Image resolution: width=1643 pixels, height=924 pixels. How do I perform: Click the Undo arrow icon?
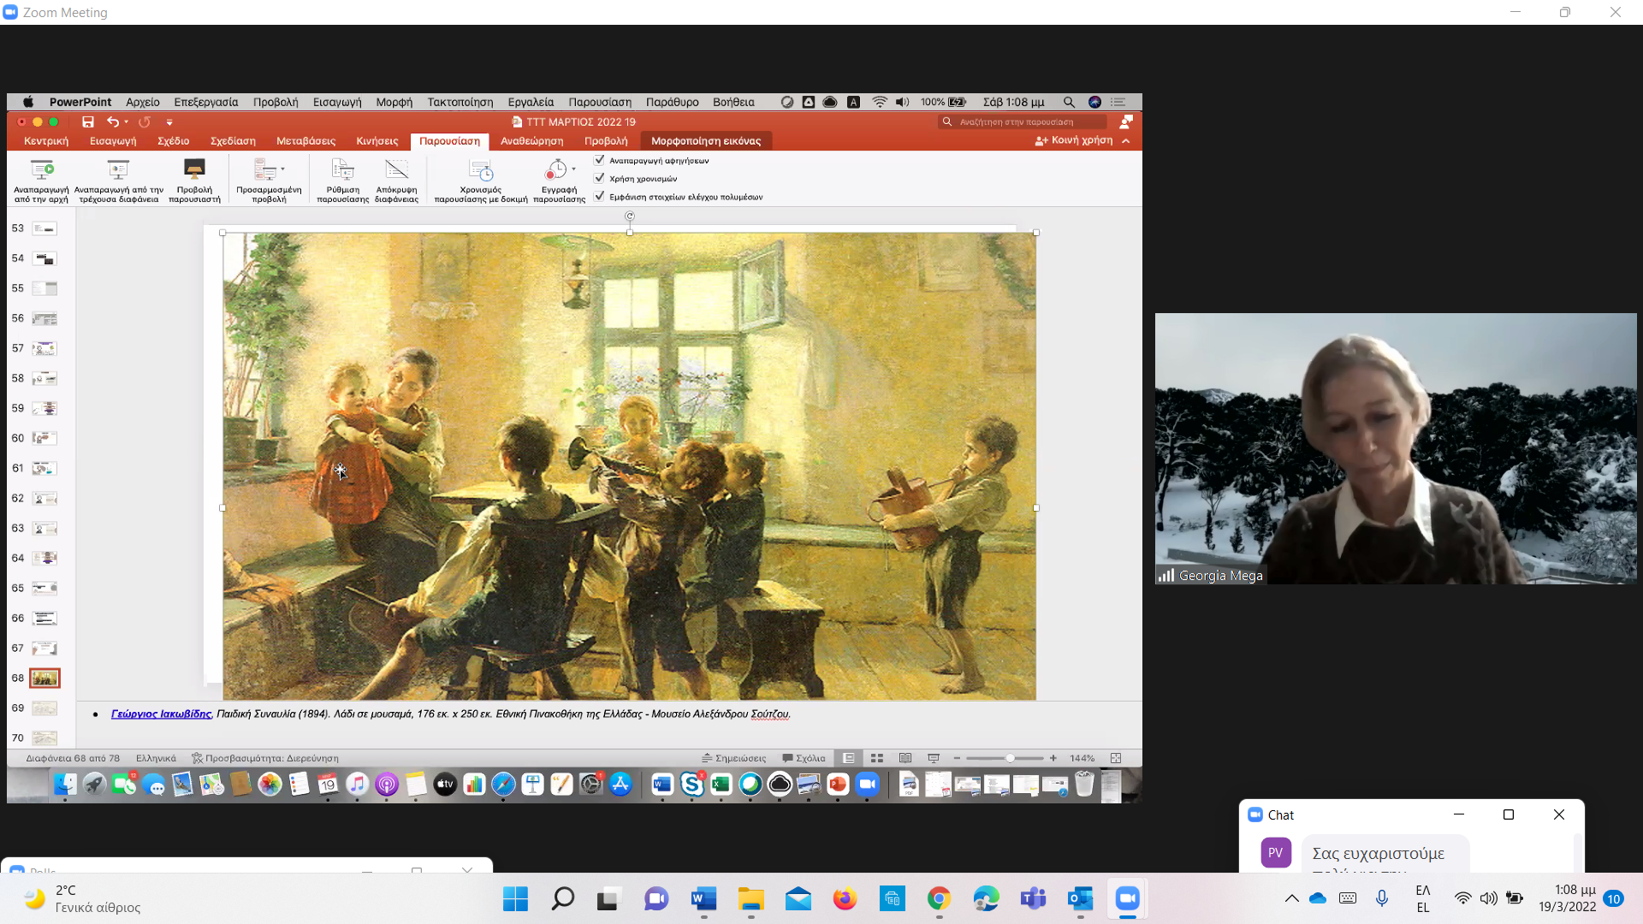coord(112,122)
